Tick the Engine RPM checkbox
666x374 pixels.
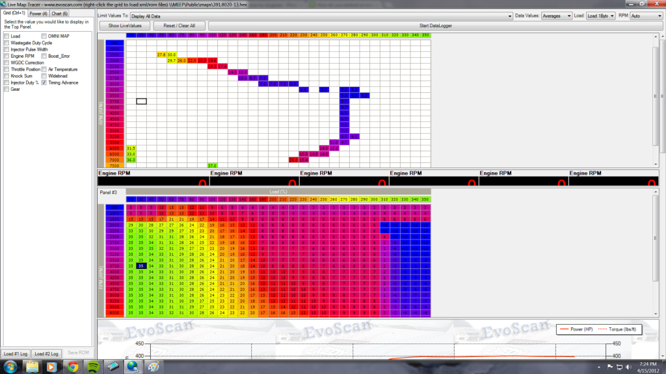pyautogui.click(x=7, y=56)
